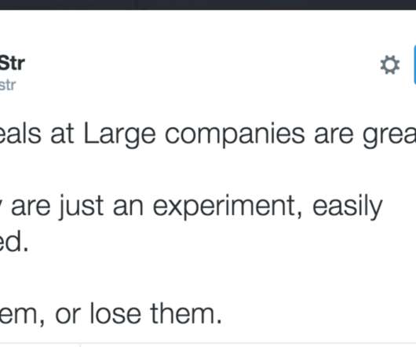416x347 pixels.
Task: Open the gray "str" username handle
Action: pos(8,85)
